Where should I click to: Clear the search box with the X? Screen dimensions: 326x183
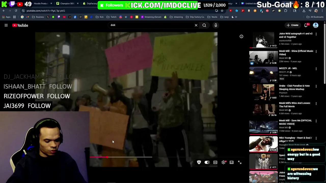tap(196, 25)
